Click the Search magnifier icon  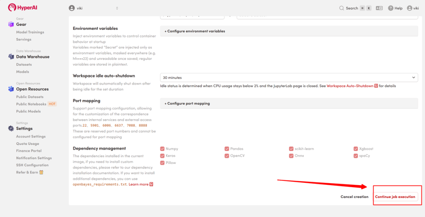pyautogui.click(x=342, y=8)
